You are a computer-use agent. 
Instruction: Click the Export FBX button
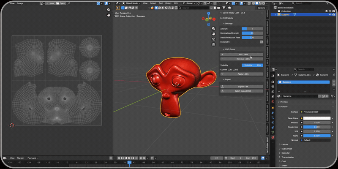tap(242, 87)
